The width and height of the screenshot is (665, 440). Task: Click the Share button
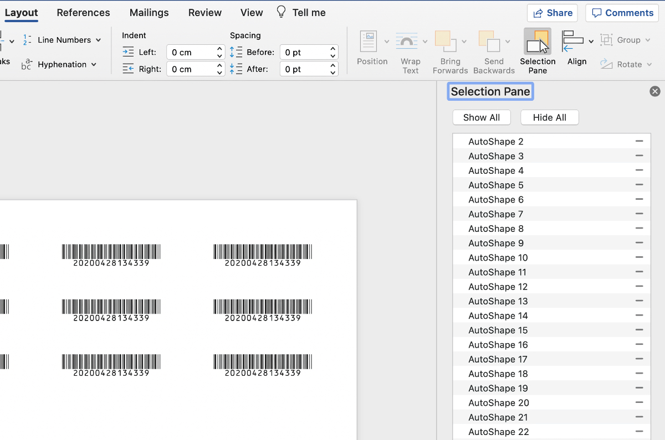[553, 13]
